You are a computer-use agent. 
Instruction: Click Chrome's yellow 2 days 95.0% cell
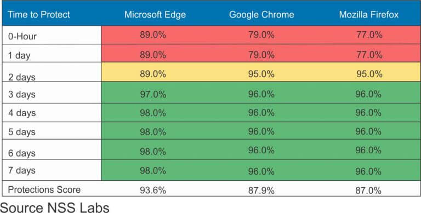[x=261, y=74]
